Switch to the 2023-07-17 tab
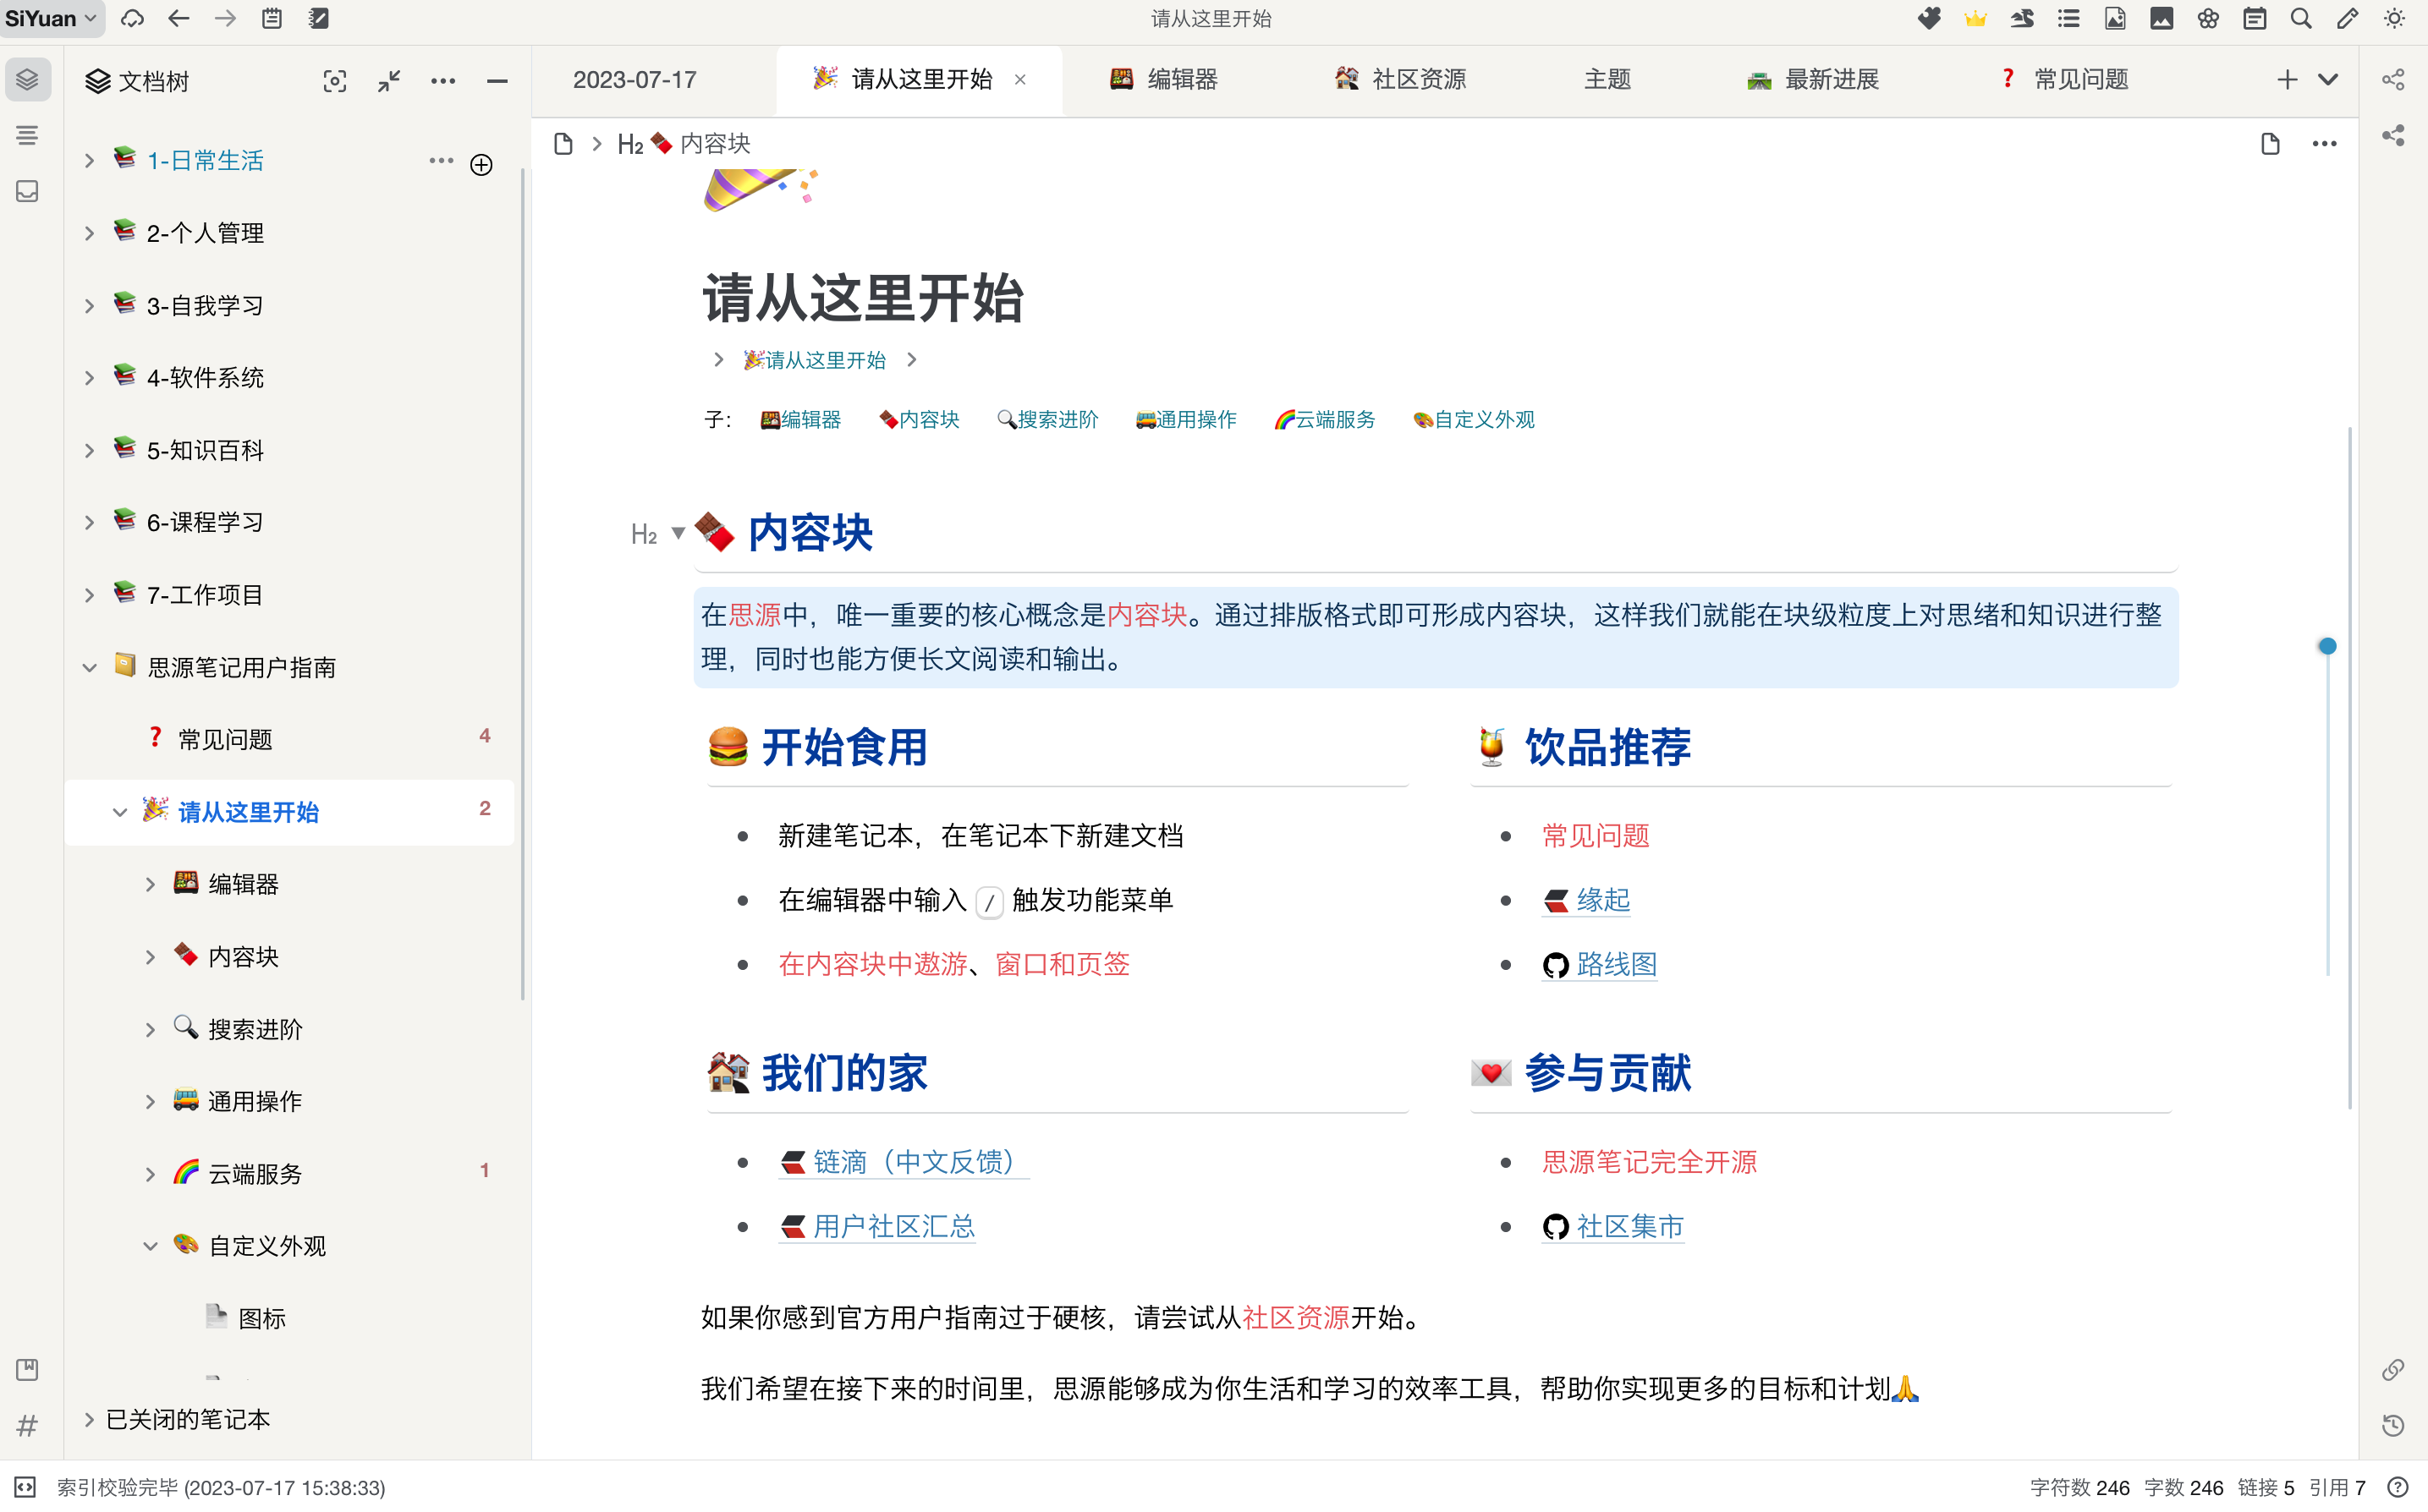The width and height of the screenshot is (2428, 1512). point(634,80)
